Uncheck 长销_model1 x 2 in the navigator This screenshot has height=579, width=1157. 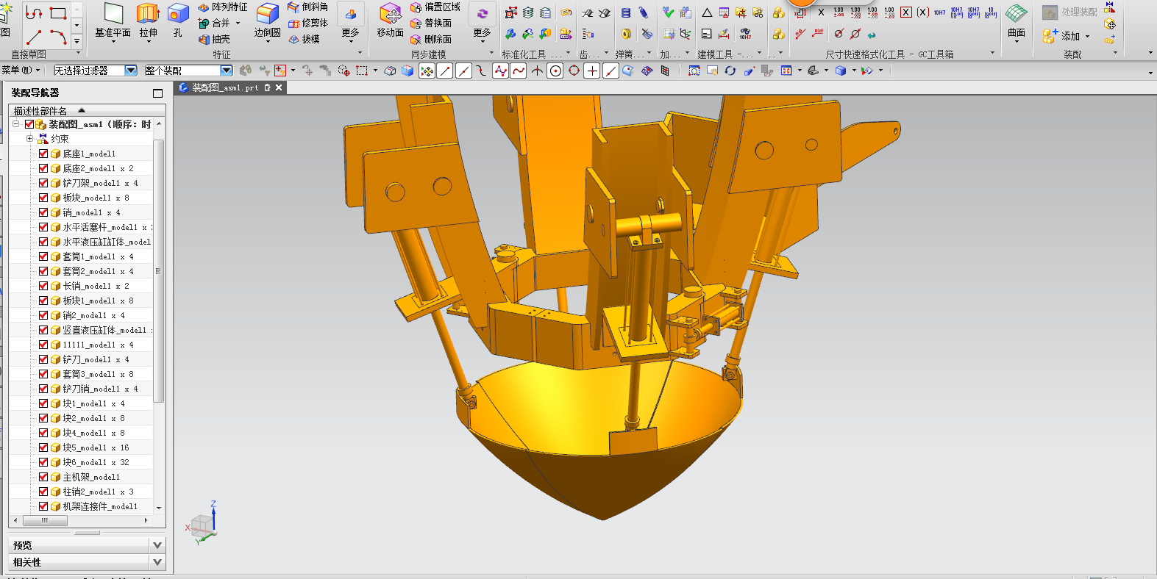(43, 286)
